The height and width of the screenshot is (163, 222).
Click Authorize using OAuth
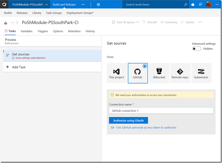pos(128,120)
